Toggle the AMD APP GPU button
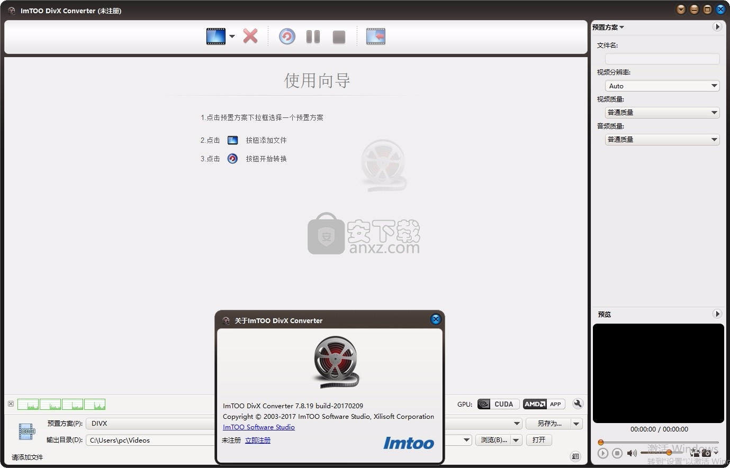The width and height of the screenshot is (730, 468). [544, 404]
